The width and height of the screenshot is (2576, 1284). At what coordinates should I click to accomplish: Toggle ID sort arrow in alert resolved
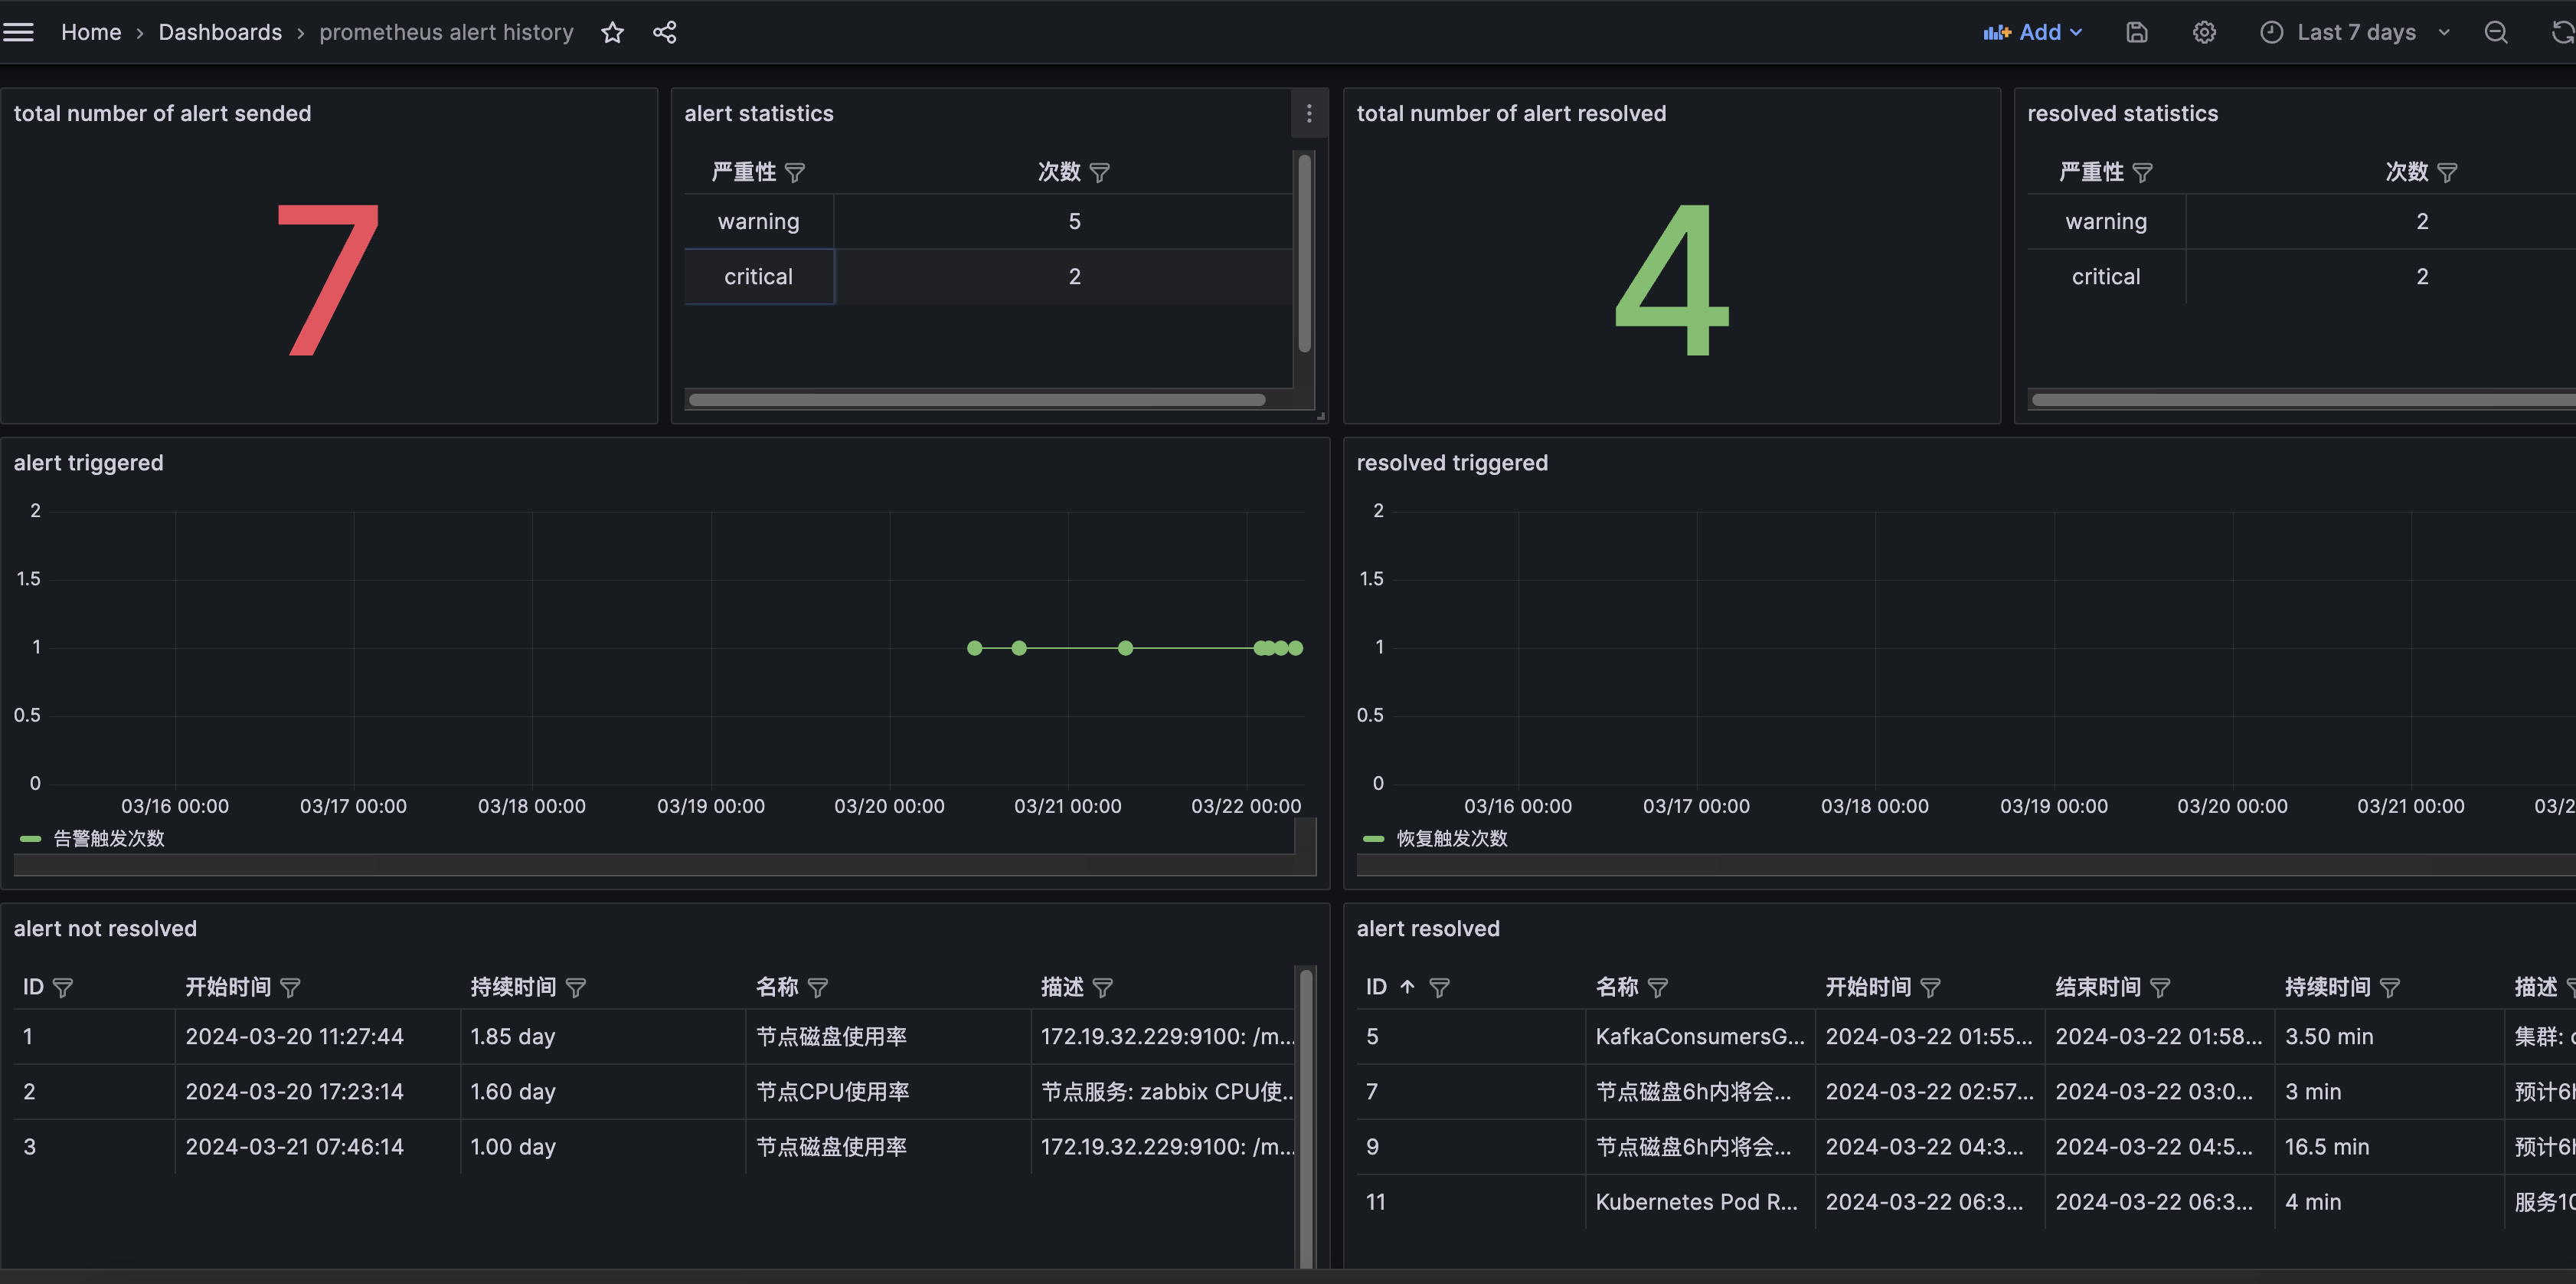1407,987
